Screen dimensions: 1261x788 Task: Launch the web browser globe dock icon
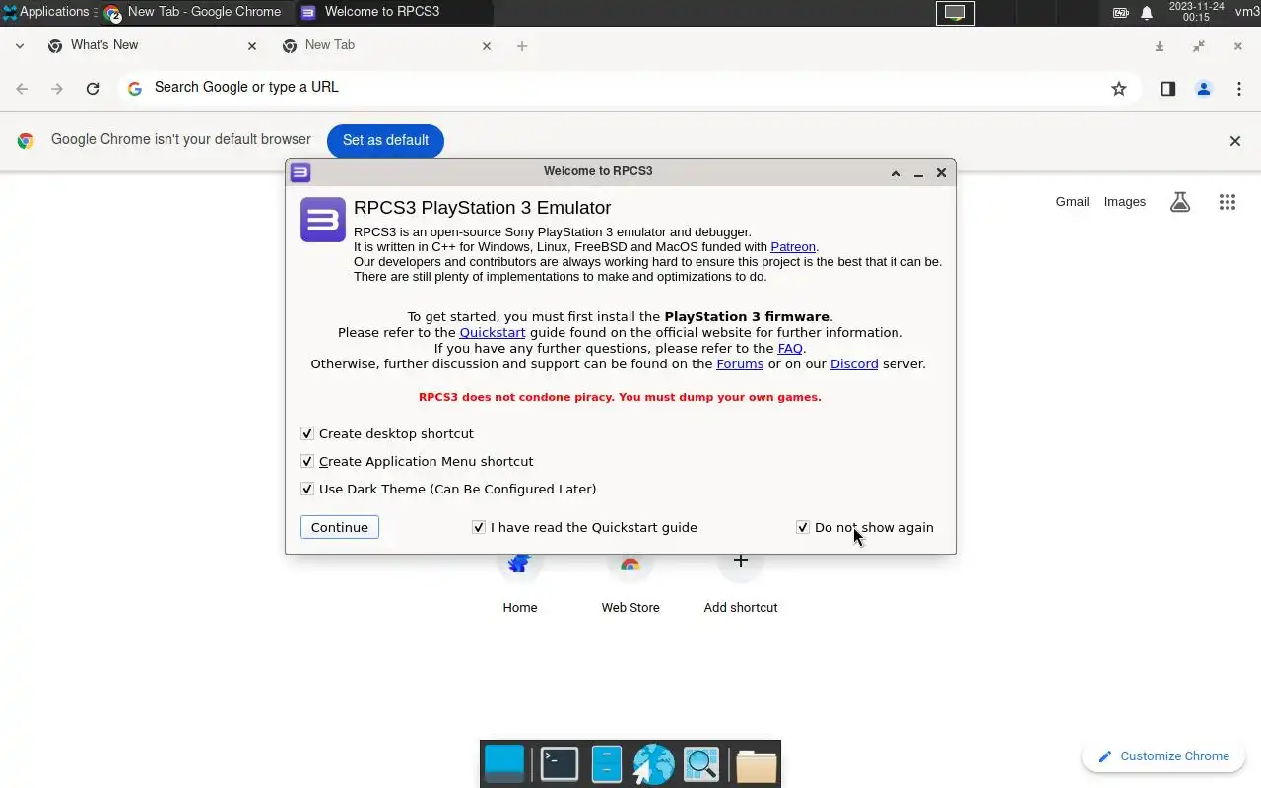click(653, 764)
